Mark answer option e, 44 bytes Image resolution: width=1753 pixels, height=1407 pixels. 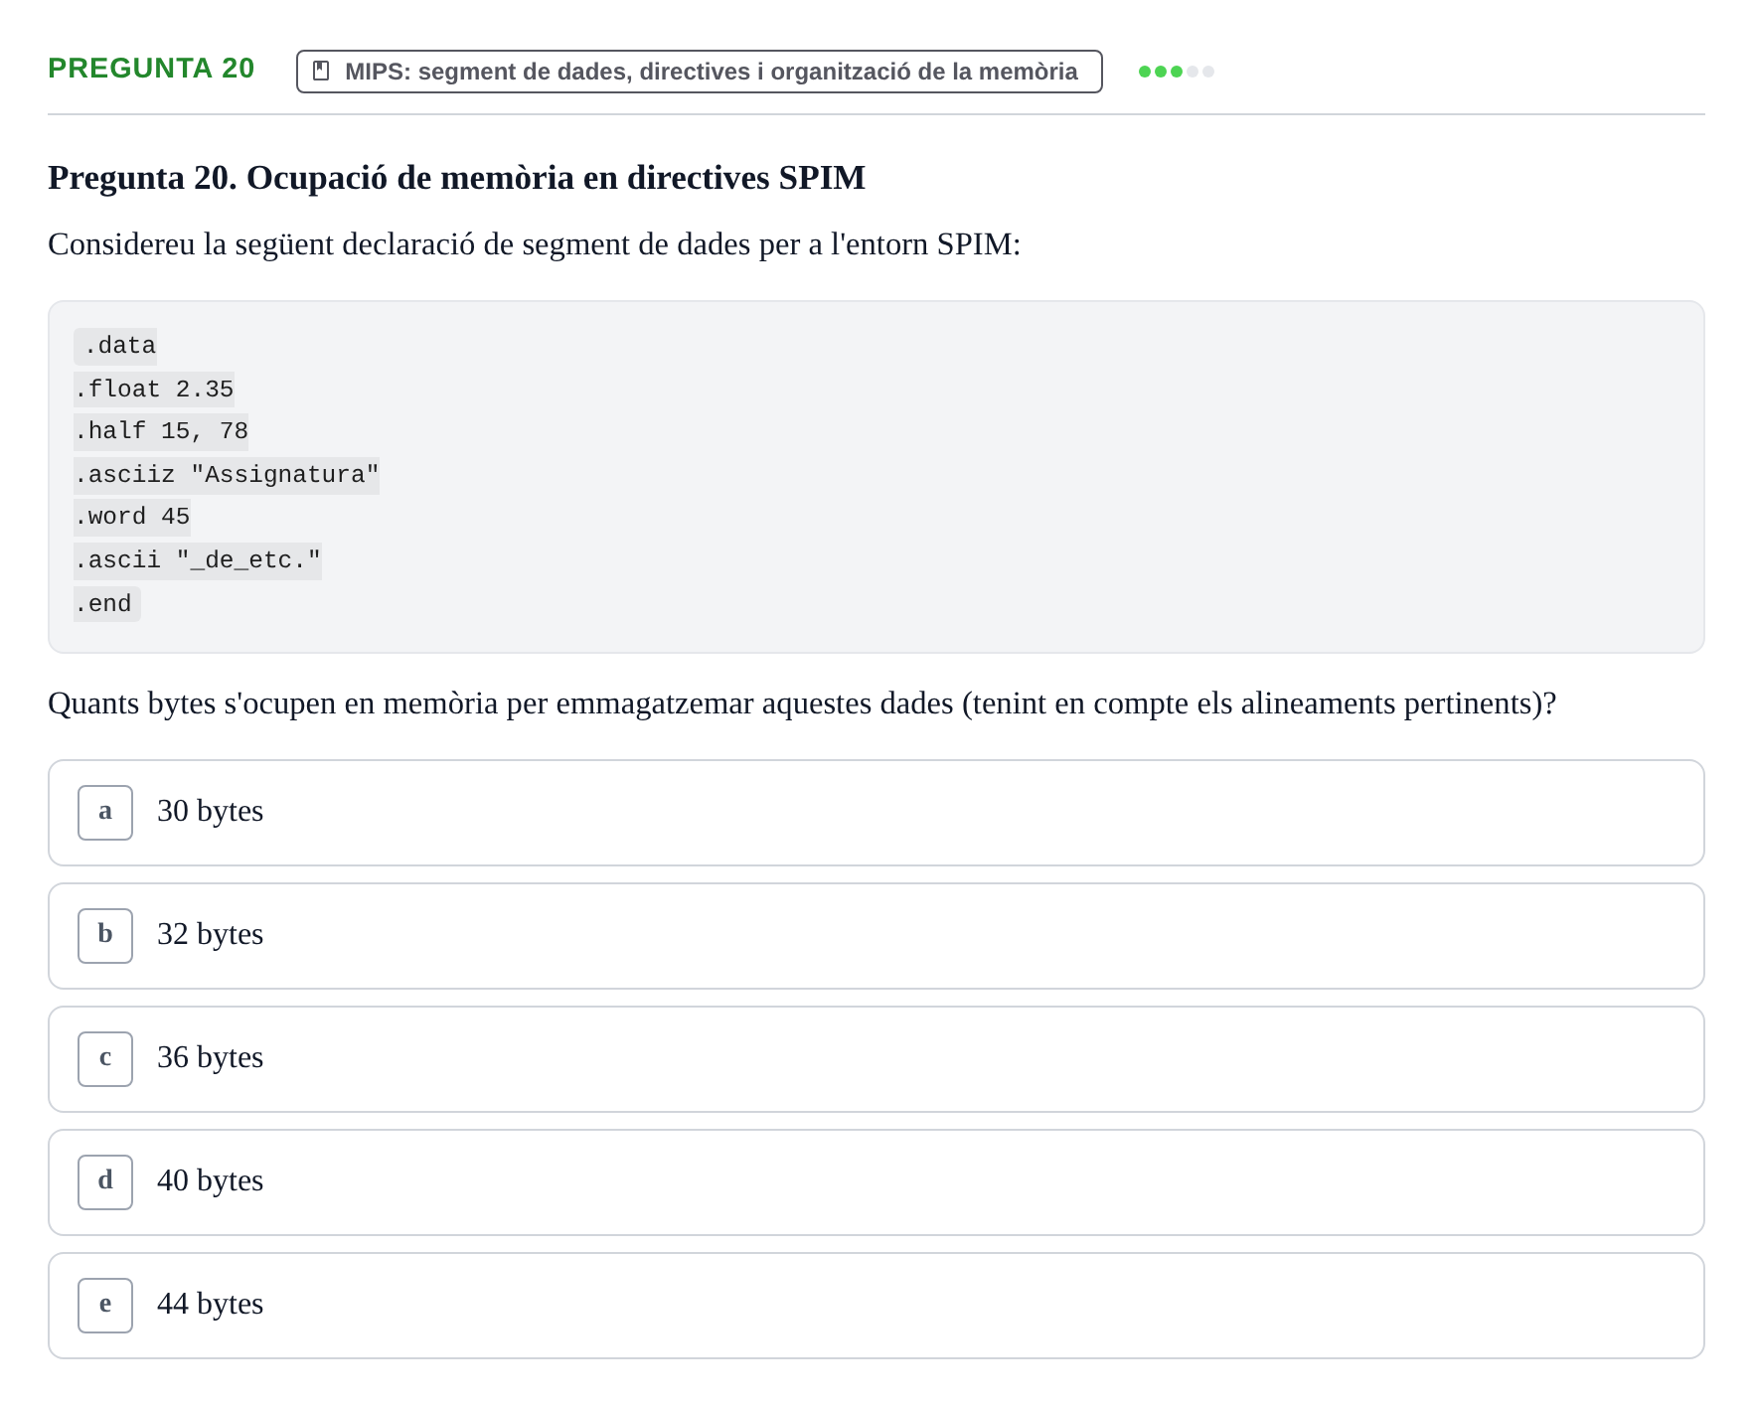876,1306
